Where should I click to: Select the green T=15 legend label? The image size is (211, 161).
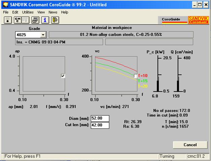[143, 81]
